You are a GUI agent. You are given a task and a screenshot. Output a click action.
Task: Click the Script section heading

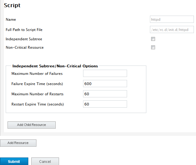[12, 5]
